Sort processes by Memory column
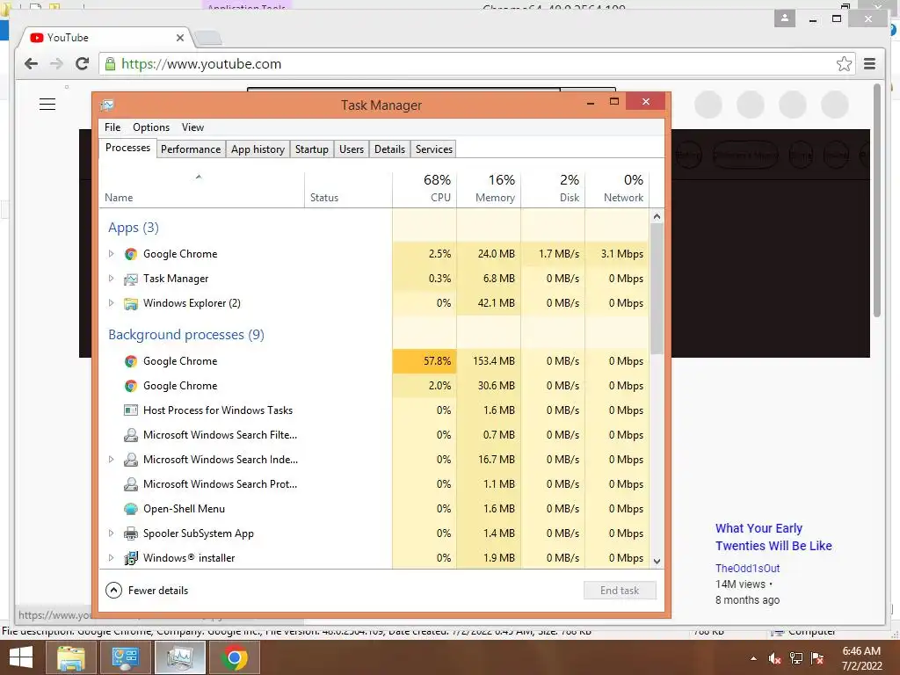The height and width of the screenshot is (675, 900). [489, 188]
